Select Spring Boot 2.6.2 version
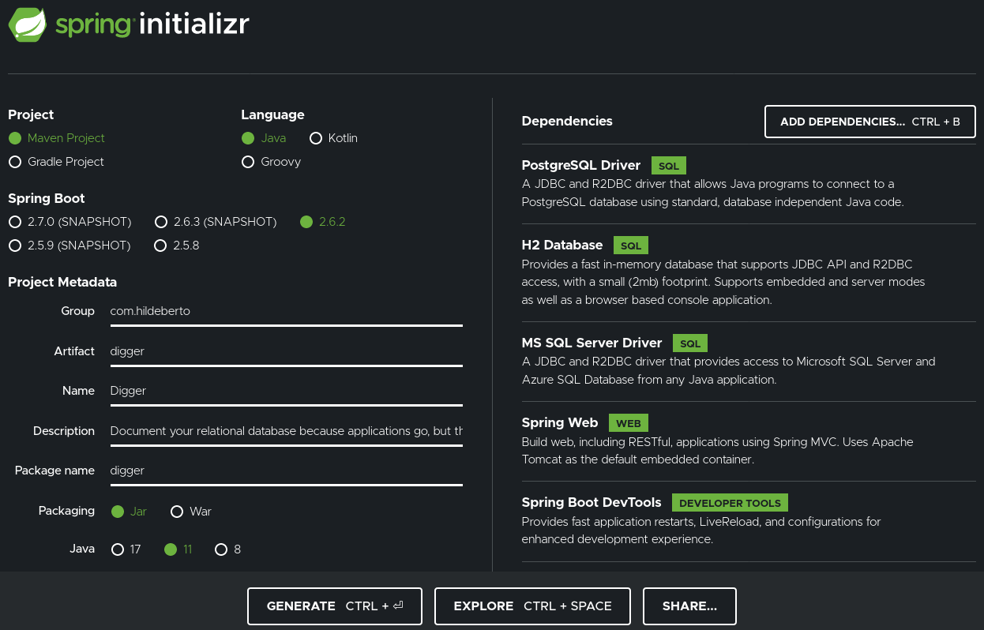The height and width of the screenshot is (630, 984). (x=323, y=222)
